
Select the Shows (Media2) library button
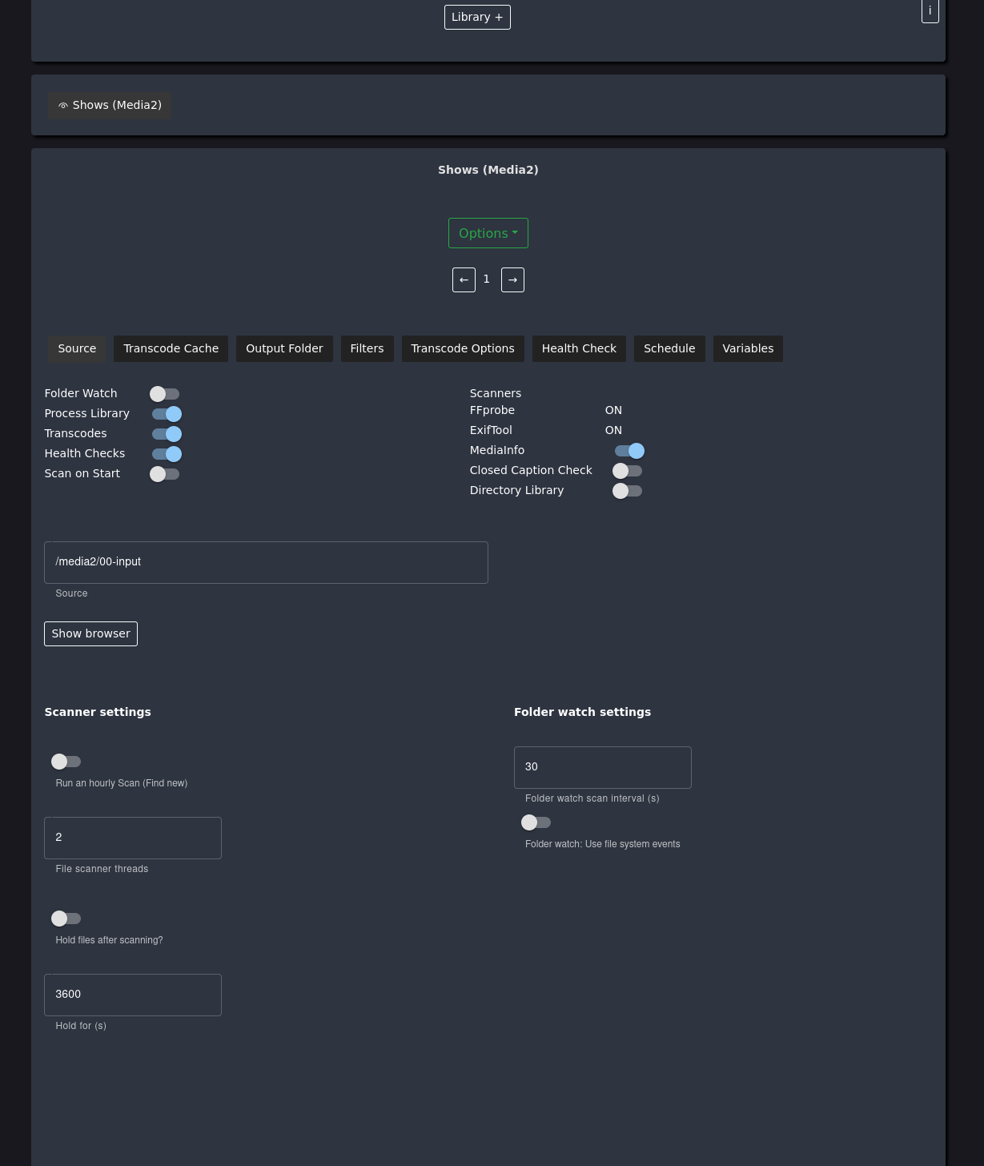coord(109,106)
